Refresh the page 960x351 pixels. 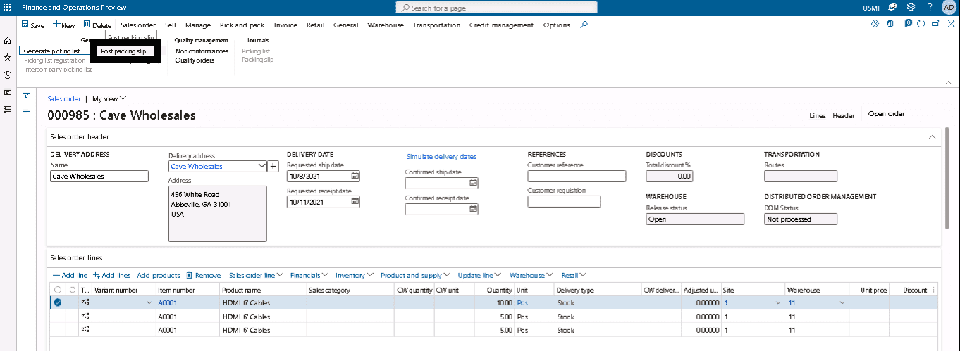pos(921,23)
